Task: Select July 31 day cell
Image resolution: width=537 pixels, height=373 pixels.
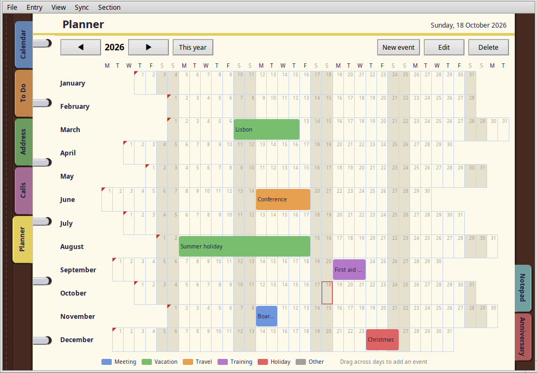Action: click(x=459, y=223)
